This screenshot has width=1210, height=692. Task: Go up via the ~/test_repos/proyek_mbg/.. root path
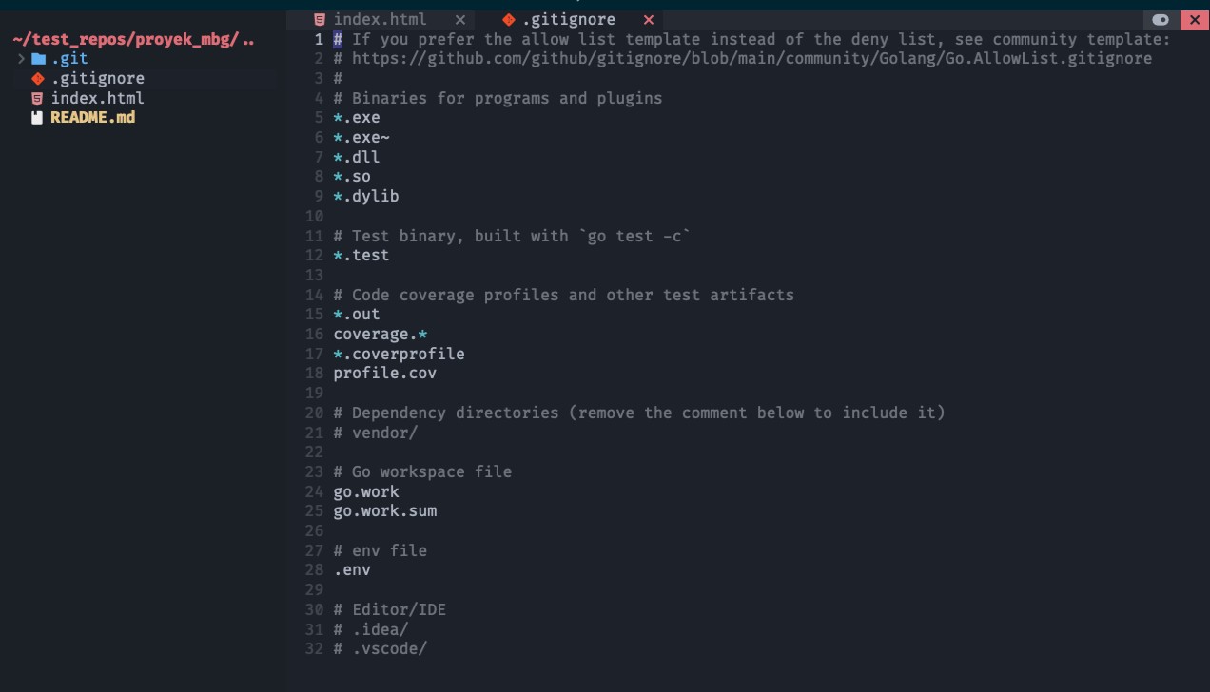coord(133,40)
